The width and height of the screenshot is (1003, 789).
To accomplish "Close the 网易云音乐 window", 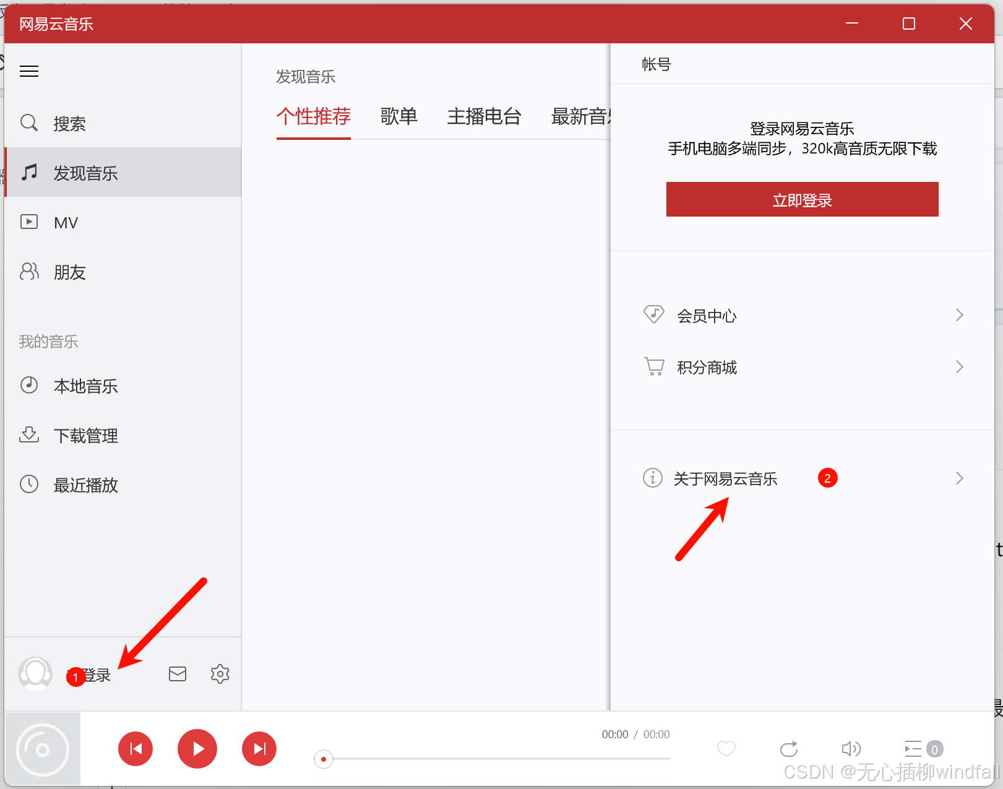I will point(966,24).
